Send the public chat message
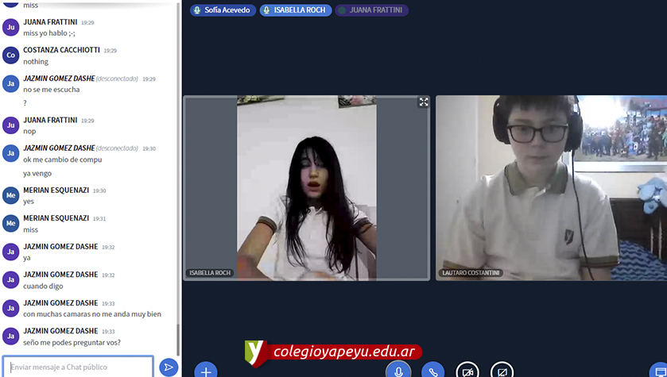The height and width of the screenshot is (377, 667). [x=168, y=367]
